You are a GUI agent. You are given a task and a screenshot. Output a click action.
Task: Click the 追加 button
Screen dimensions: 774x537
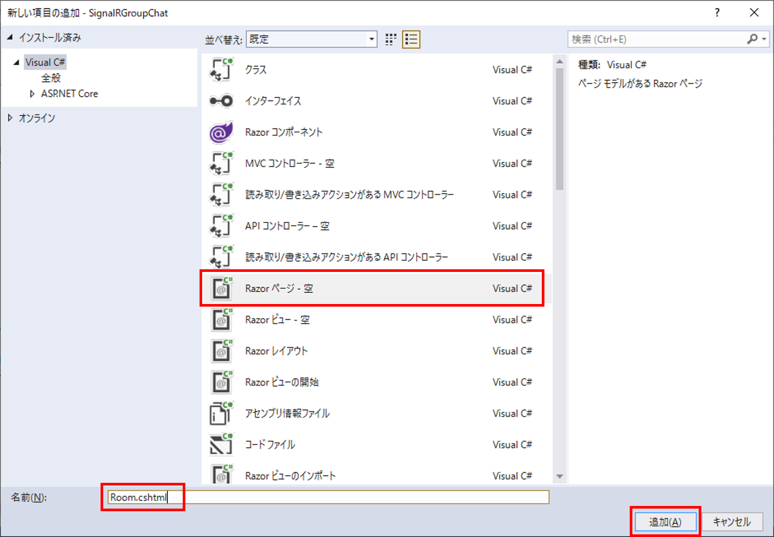click(665, 522)
